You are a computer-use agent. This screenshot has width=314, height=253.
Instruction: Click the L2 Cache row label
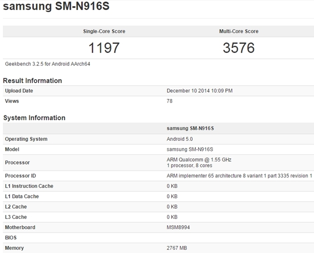tap(16, 207)
